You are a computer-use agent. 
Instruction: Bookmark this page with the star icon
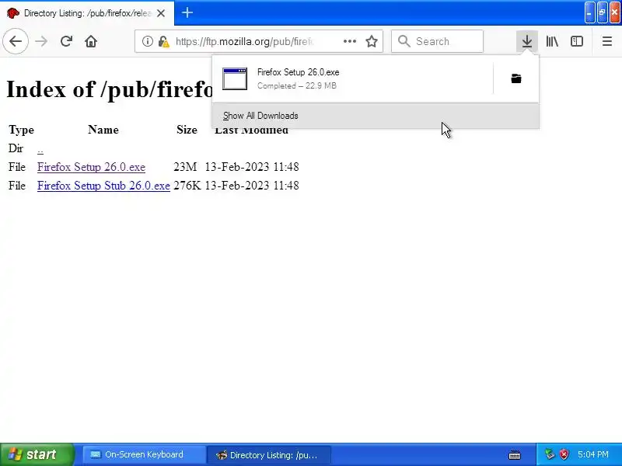point(372,41)
